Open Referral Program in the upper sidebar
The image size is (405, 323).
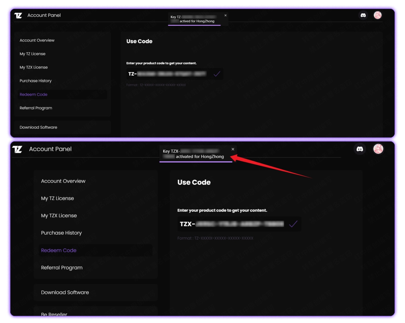point(36,108)
